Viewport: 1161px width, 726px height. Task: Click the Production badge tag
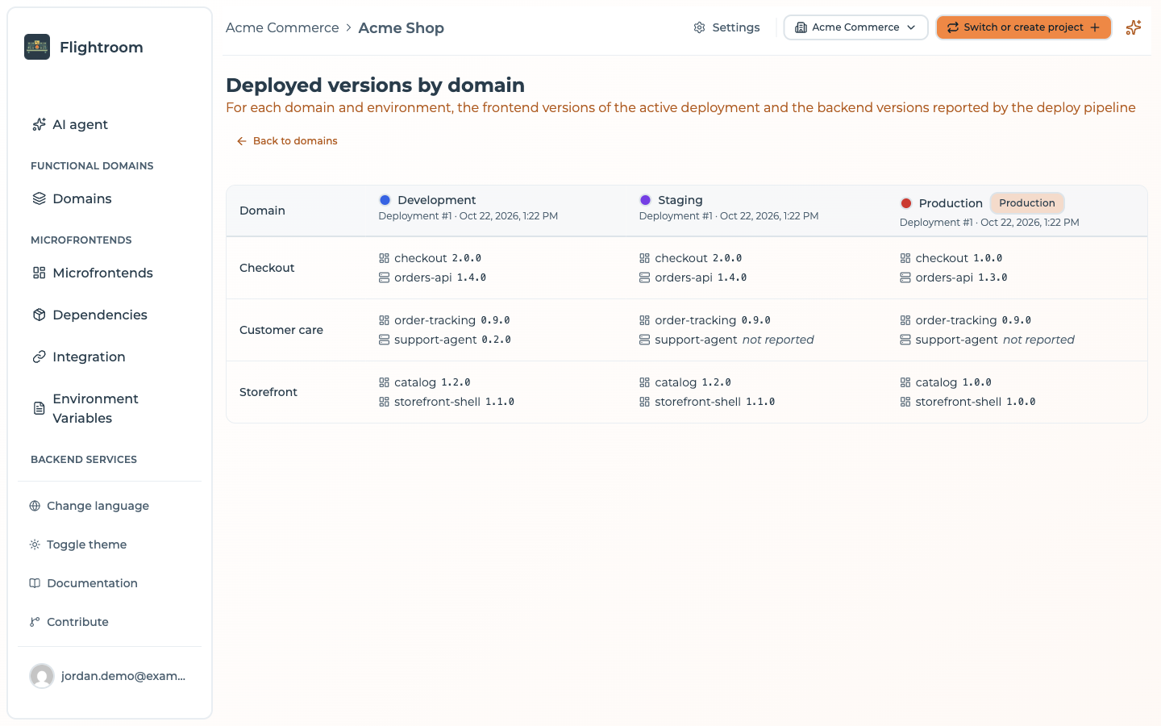pos(1027,203)
